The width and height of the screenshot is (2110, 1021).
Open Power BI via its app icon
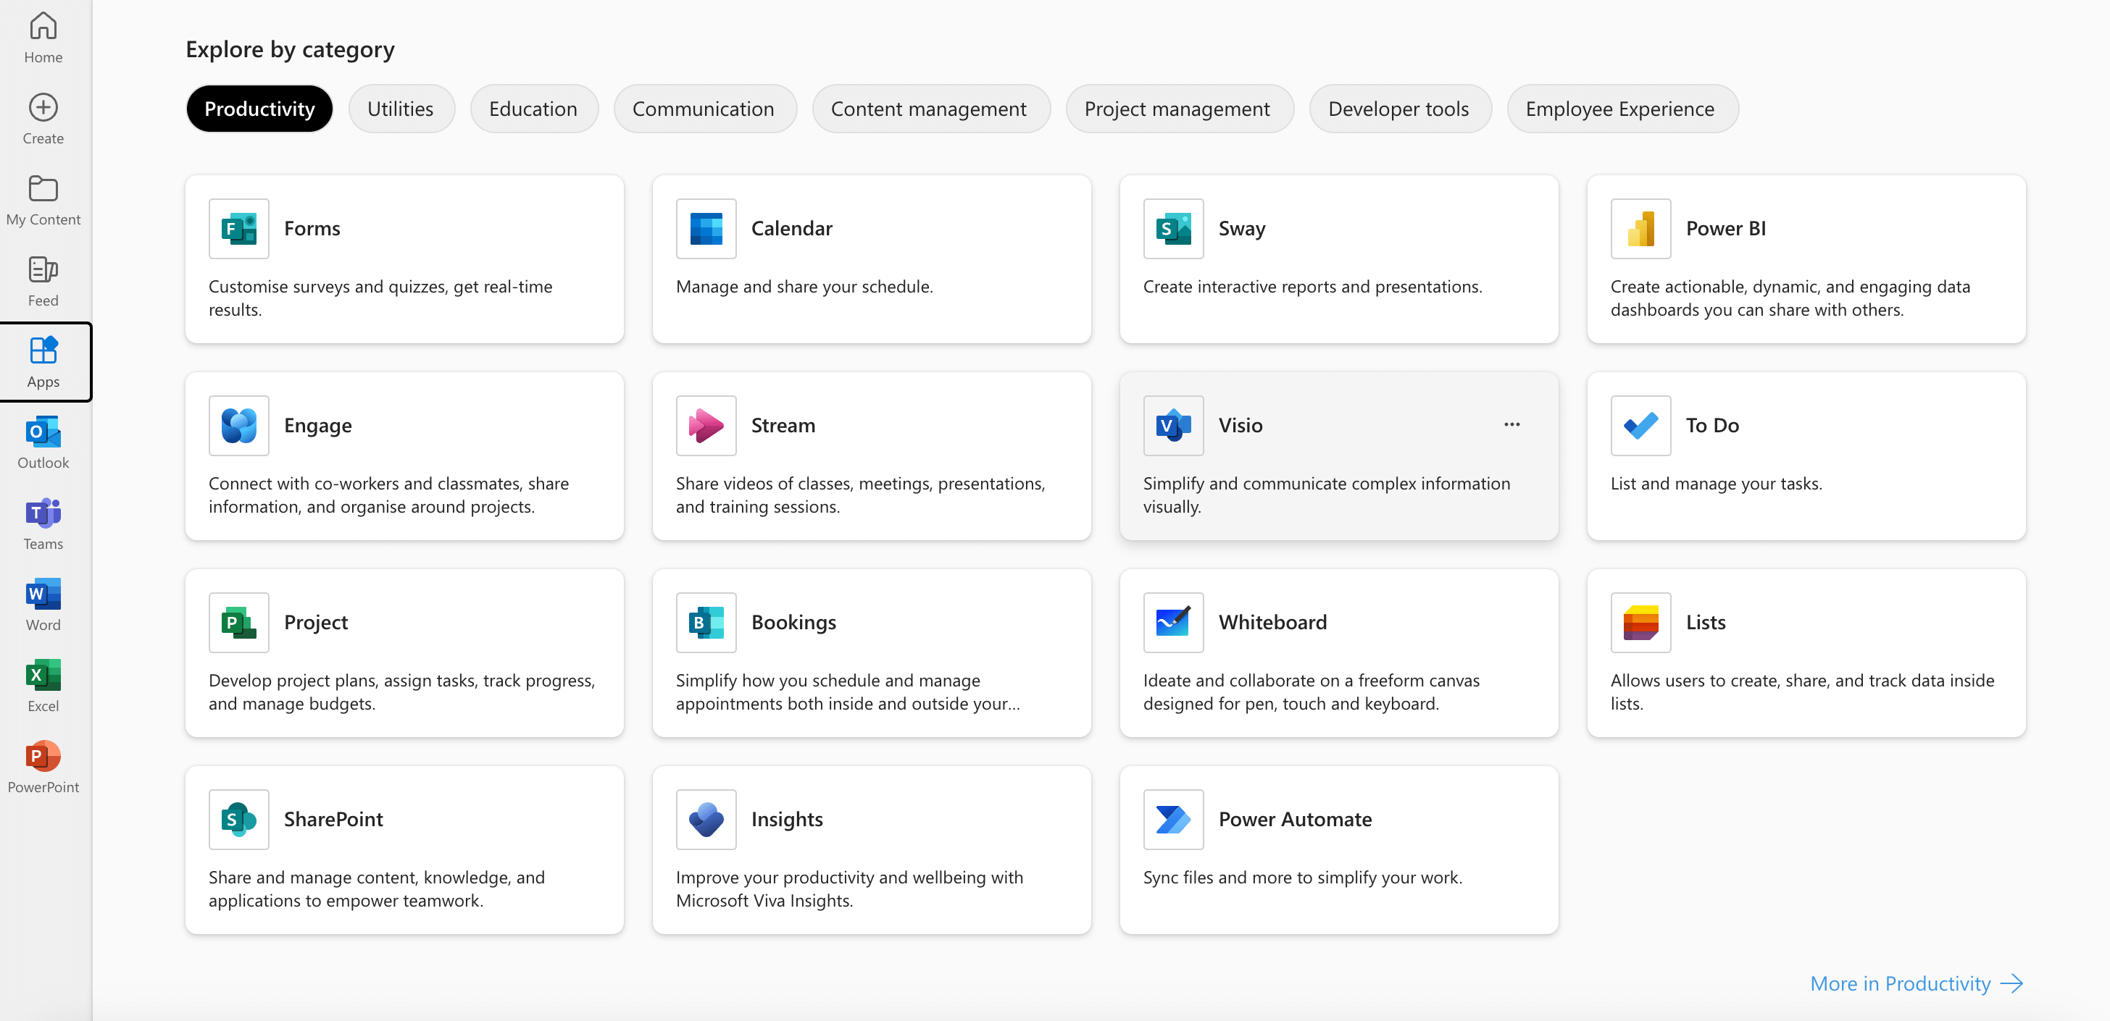pos(1640,228)
